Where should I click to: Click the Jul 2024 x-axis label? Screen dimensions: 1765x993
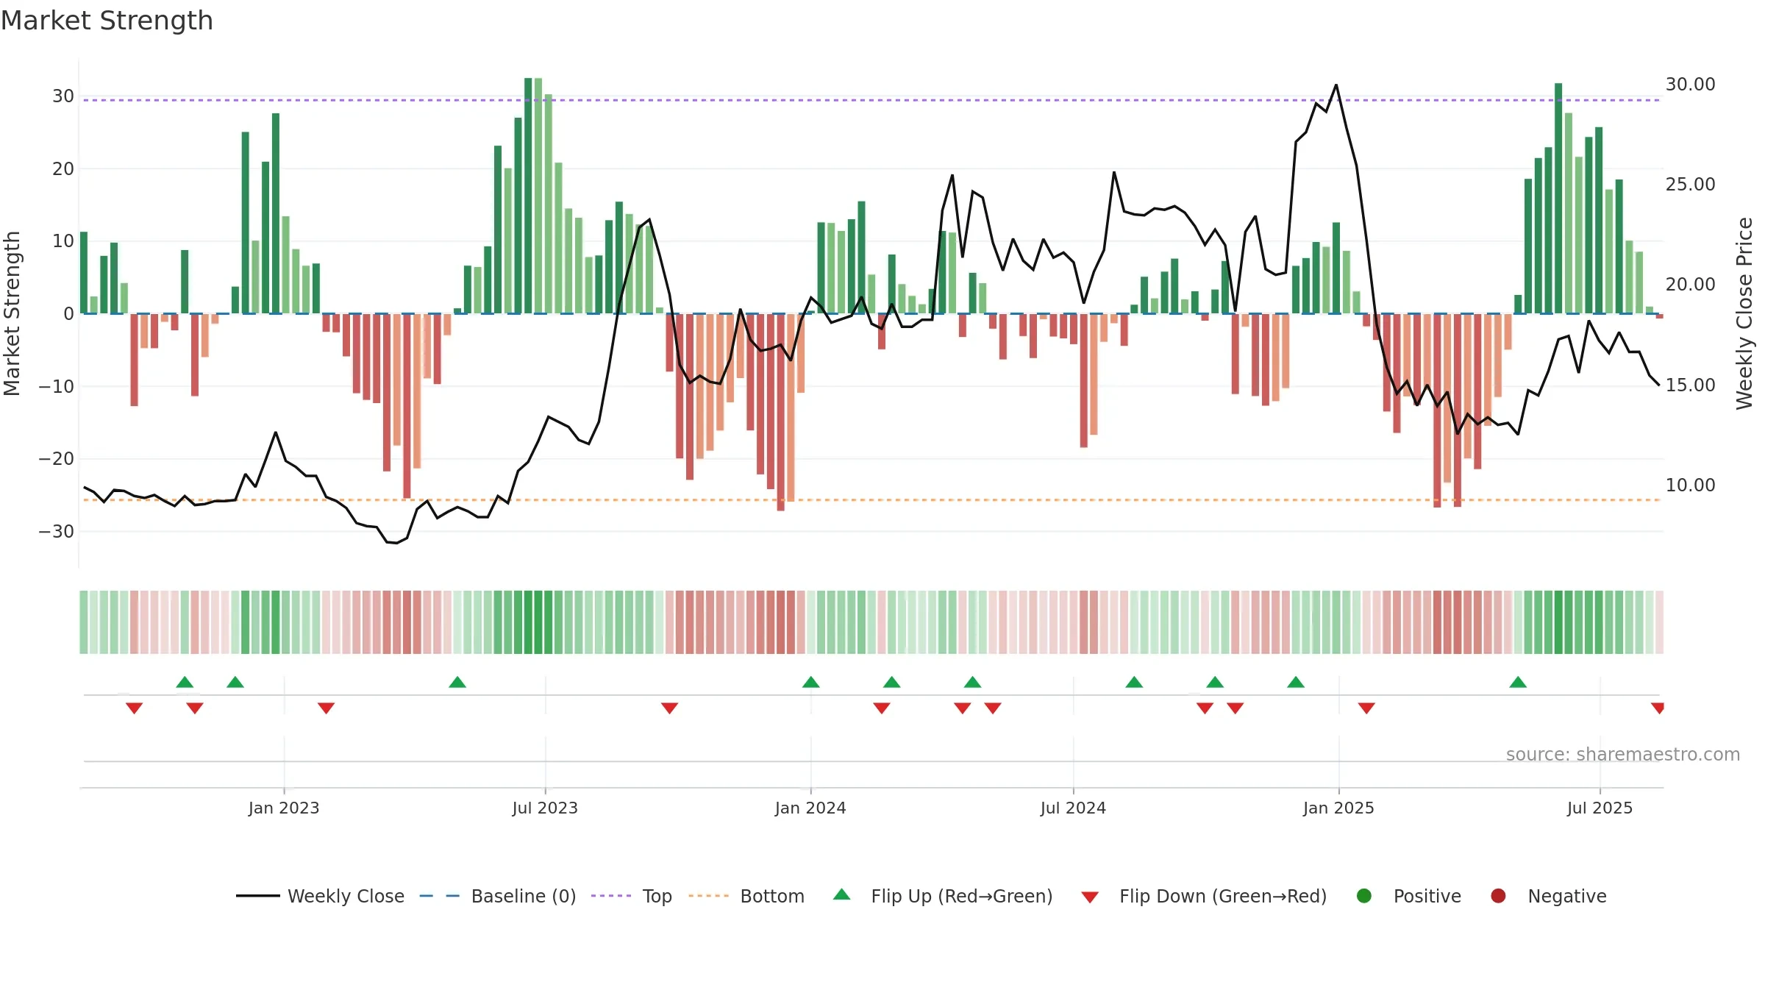click(1073, 808)
